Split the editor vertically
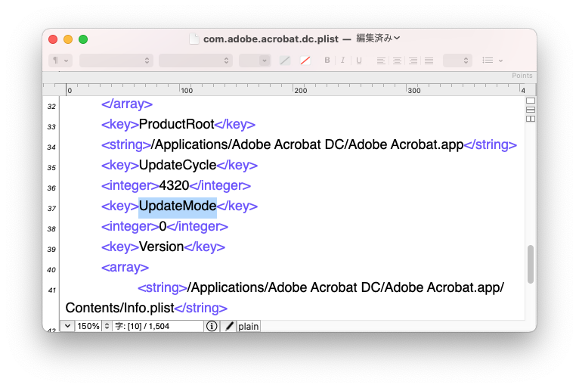The width and height of the screenshot is (579, 388). tap(530, 119)
